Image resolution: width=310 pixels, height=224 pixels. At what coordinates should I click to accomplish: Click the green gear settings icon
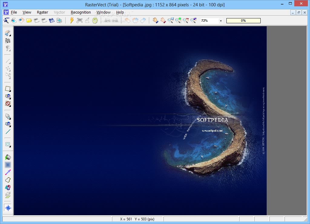point(95,21)
